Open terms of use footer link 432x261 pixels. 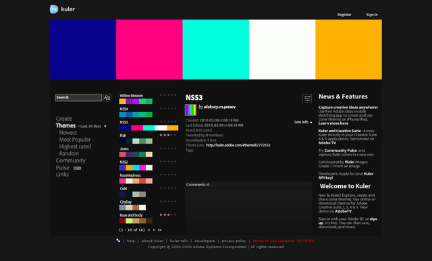(284, 241)
